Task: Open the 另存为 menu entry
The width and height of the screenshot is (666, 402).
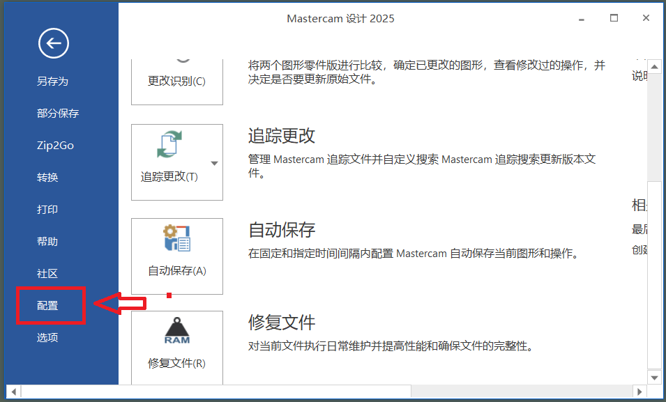Action: [x=52, y=81]
